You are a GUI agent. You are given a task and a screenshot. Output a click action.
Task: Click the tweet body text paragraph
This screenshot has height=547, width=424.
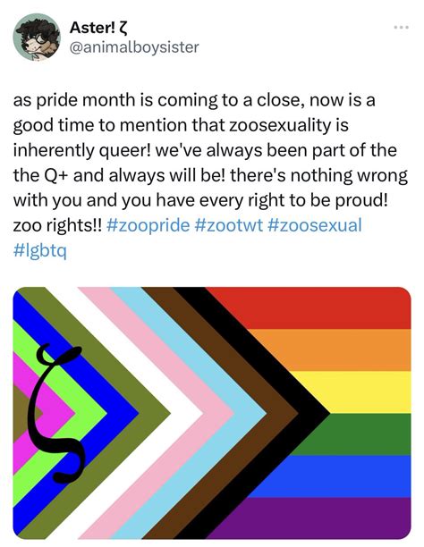[210, 175]
